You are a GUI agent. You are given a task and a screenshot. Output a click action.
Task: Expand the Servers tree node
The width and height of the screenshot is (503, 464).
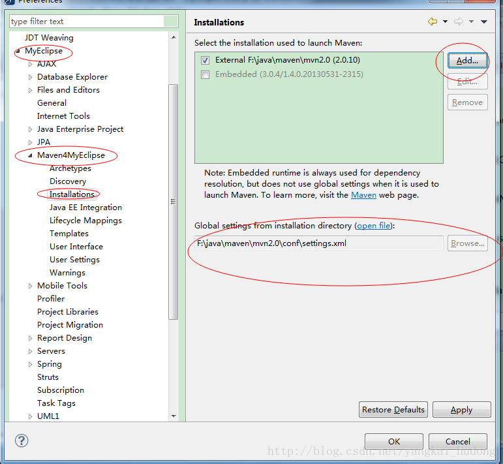pyautogui.click(x=30, y=351)
